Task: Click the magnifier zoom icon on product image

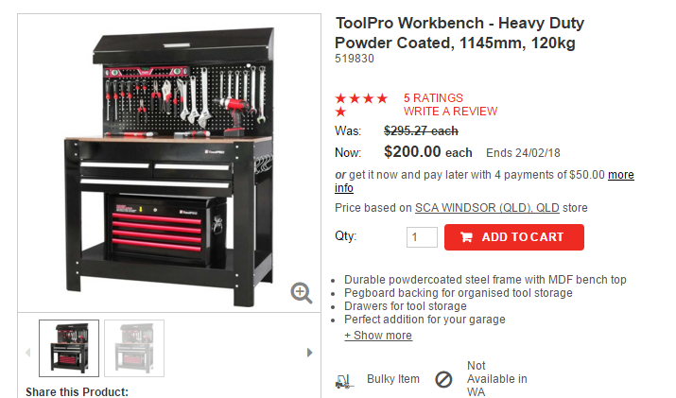Action: tap(301, 293)
